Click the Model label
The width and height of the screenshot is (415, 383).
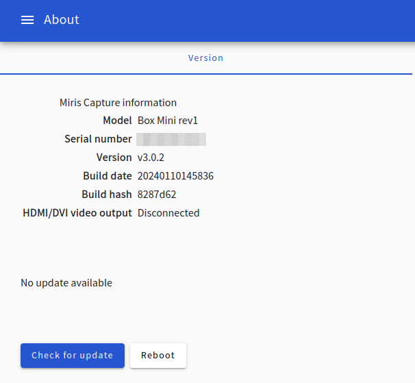coord(117,121)
